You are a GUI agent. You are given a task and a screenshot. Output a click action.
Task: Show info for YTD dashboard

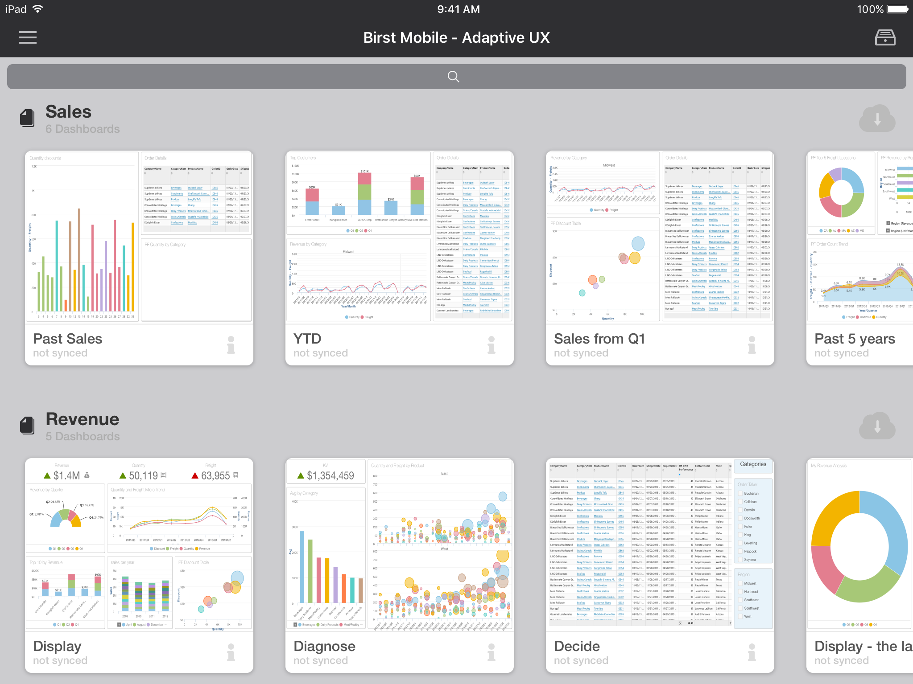491,345
